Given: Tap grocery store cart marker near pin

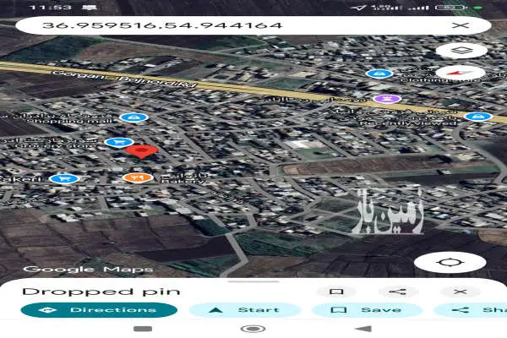Looking at the screenshot, I should tap(119, 142).
